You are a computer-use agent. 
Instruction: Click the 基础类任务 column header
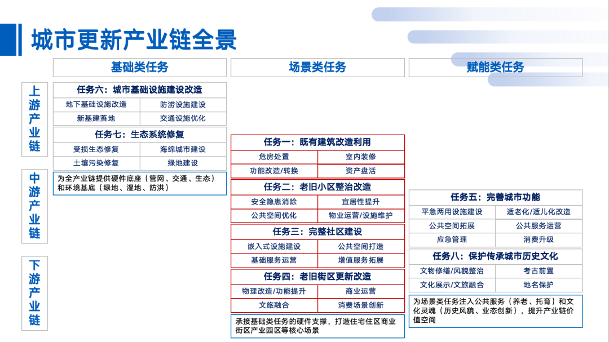point(139,68)
